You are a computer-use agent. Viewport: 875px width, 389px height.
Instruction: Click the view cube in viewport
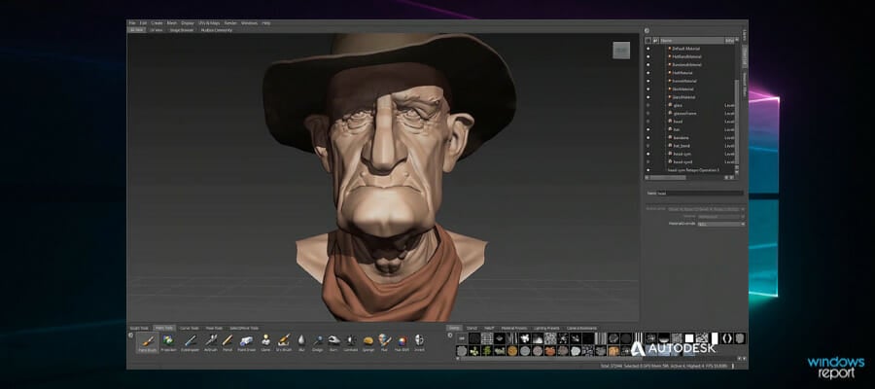pos(621,51)
